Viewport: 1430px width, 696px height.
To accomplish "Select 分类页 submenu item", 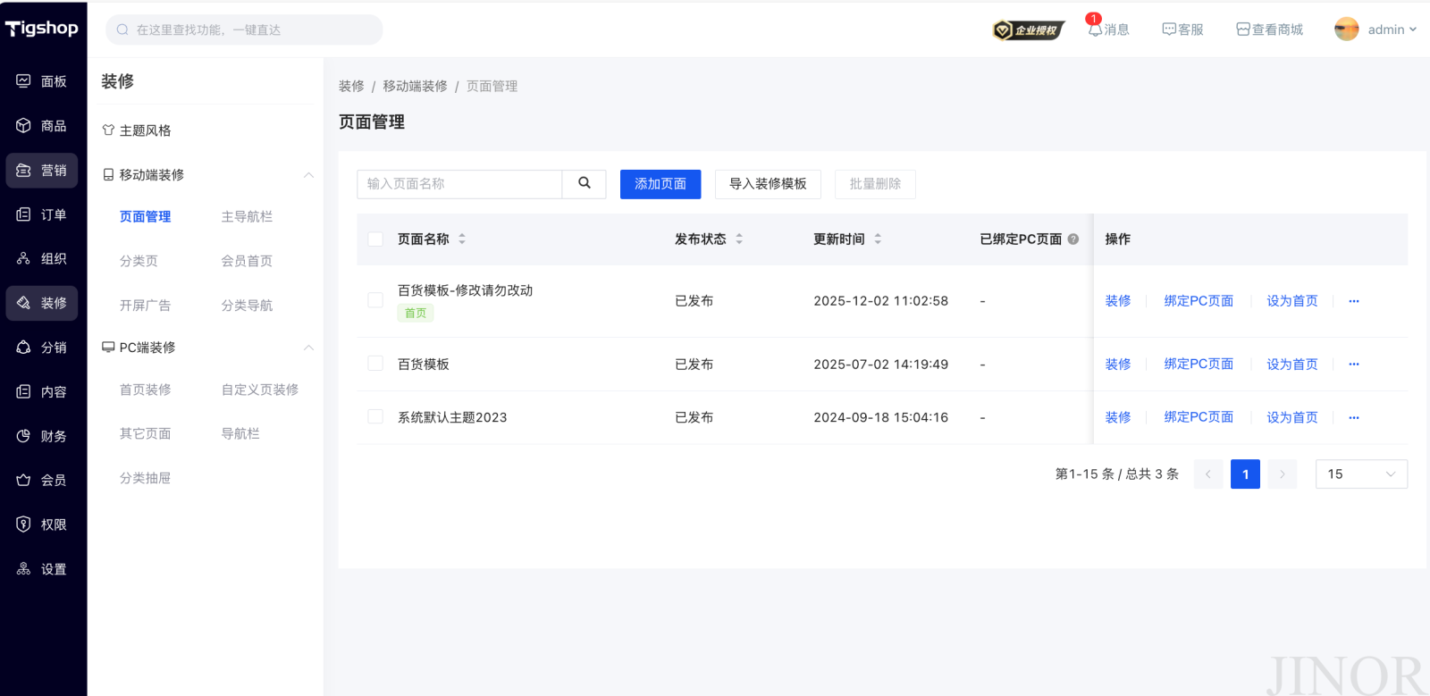I will tap(139, 261).
